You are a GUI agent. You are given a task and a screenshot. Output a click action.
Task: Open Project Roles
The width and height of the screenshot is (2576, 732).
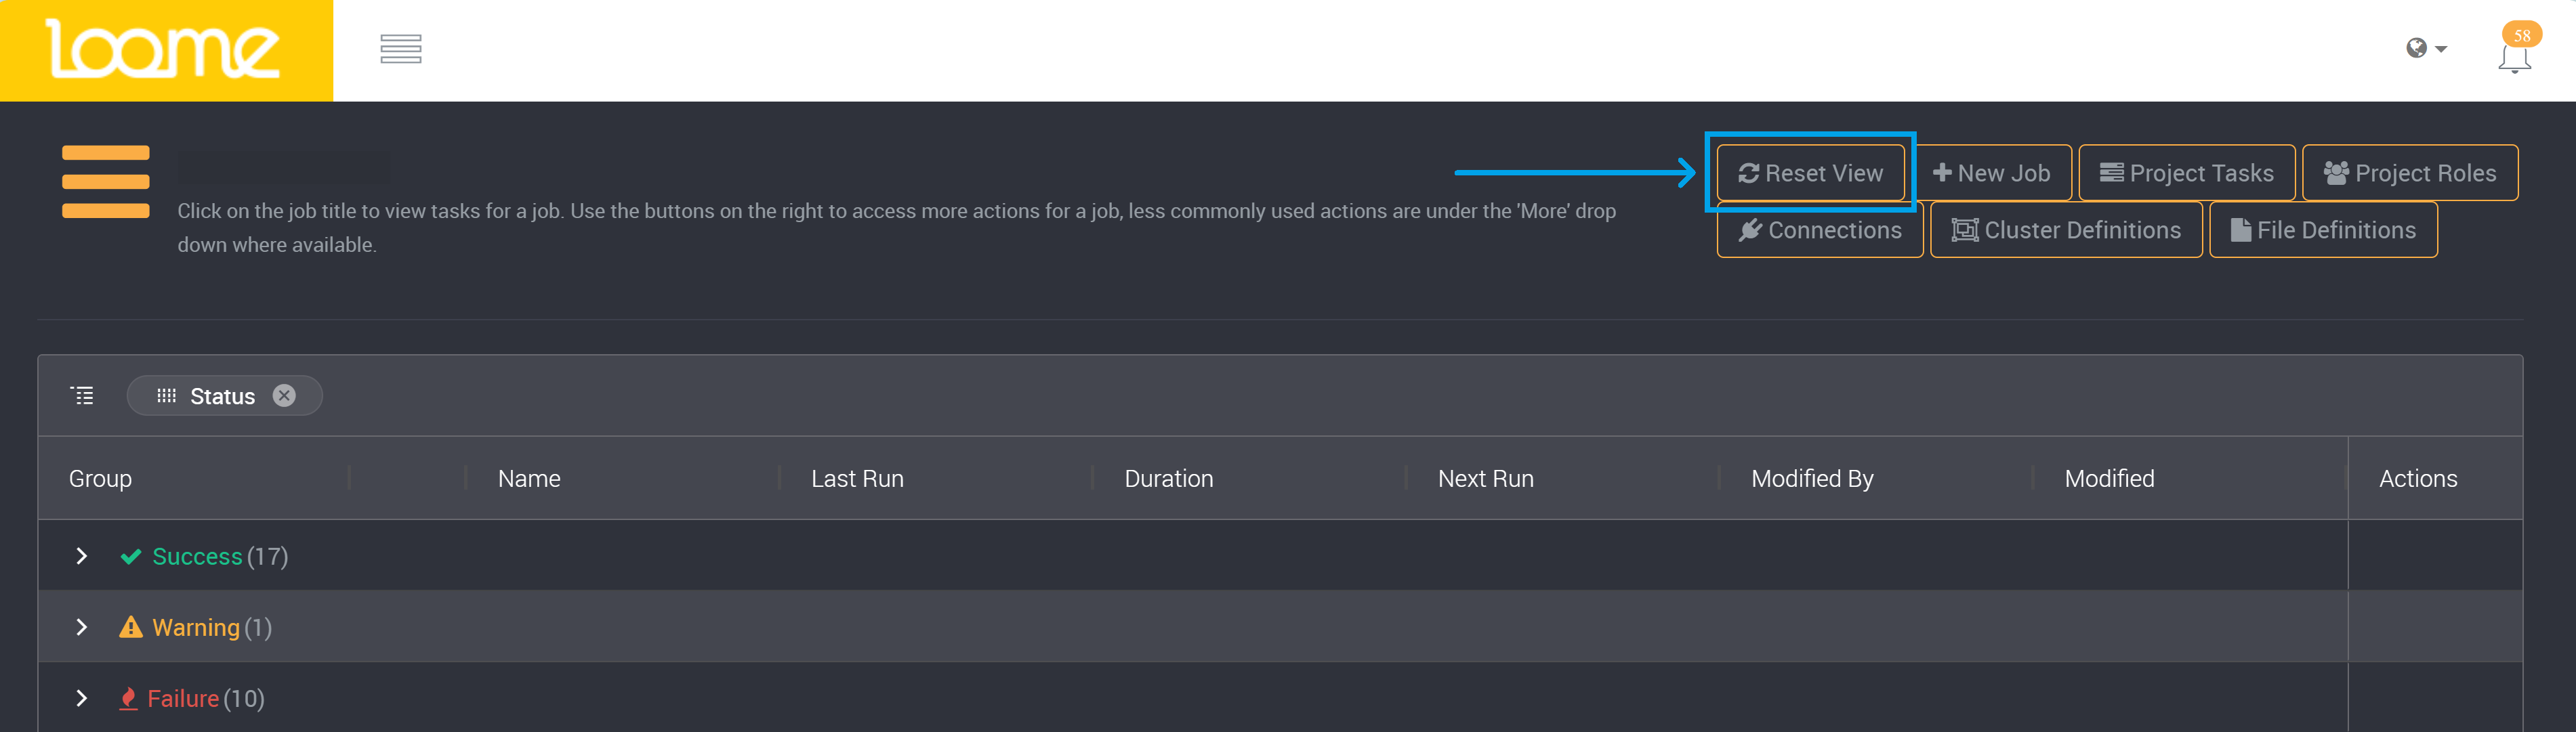2409,173
